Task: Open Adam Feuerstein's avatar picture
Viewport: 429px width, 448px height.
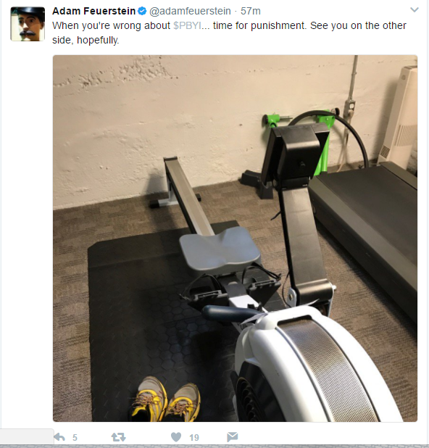Action: pyautogui.click(x=28, y=24)
